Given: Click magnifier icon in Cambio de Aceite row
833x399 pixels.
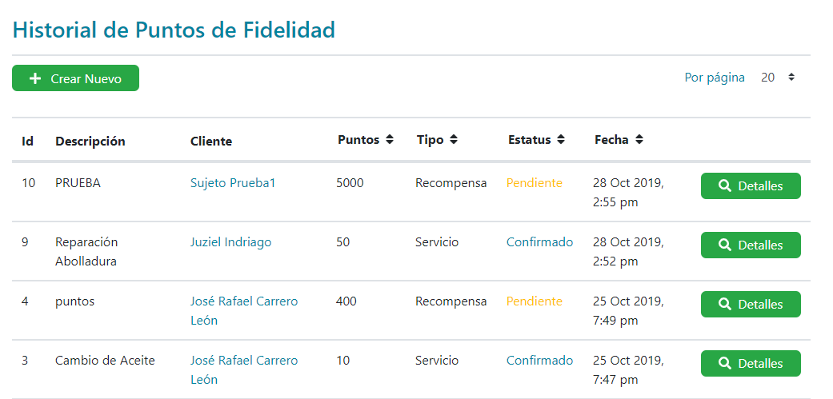Looking at the screenshot, I should point(725,363).
